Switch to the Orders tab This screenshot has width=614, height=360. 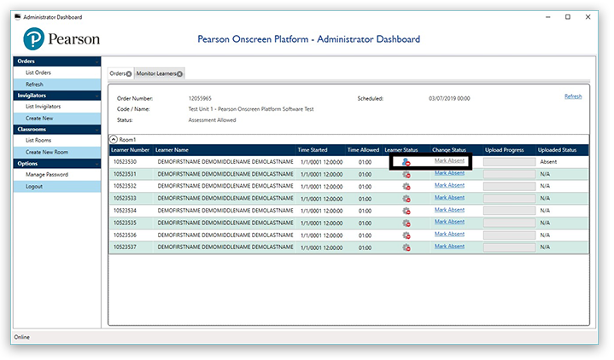(117, 74)
